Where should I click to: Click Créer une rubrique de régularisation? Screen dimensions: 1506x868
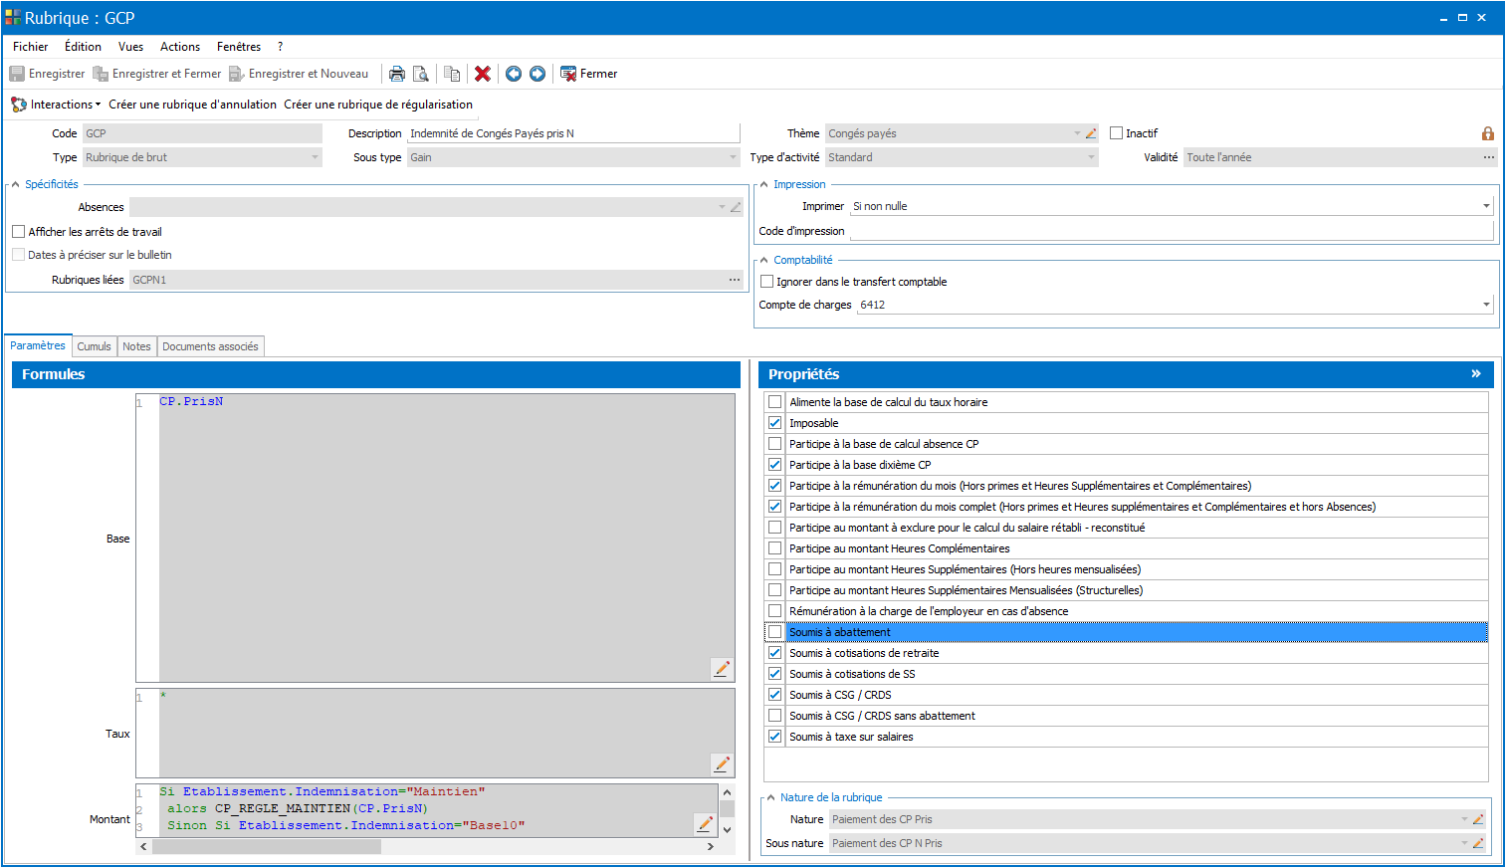tap(378, 105)
